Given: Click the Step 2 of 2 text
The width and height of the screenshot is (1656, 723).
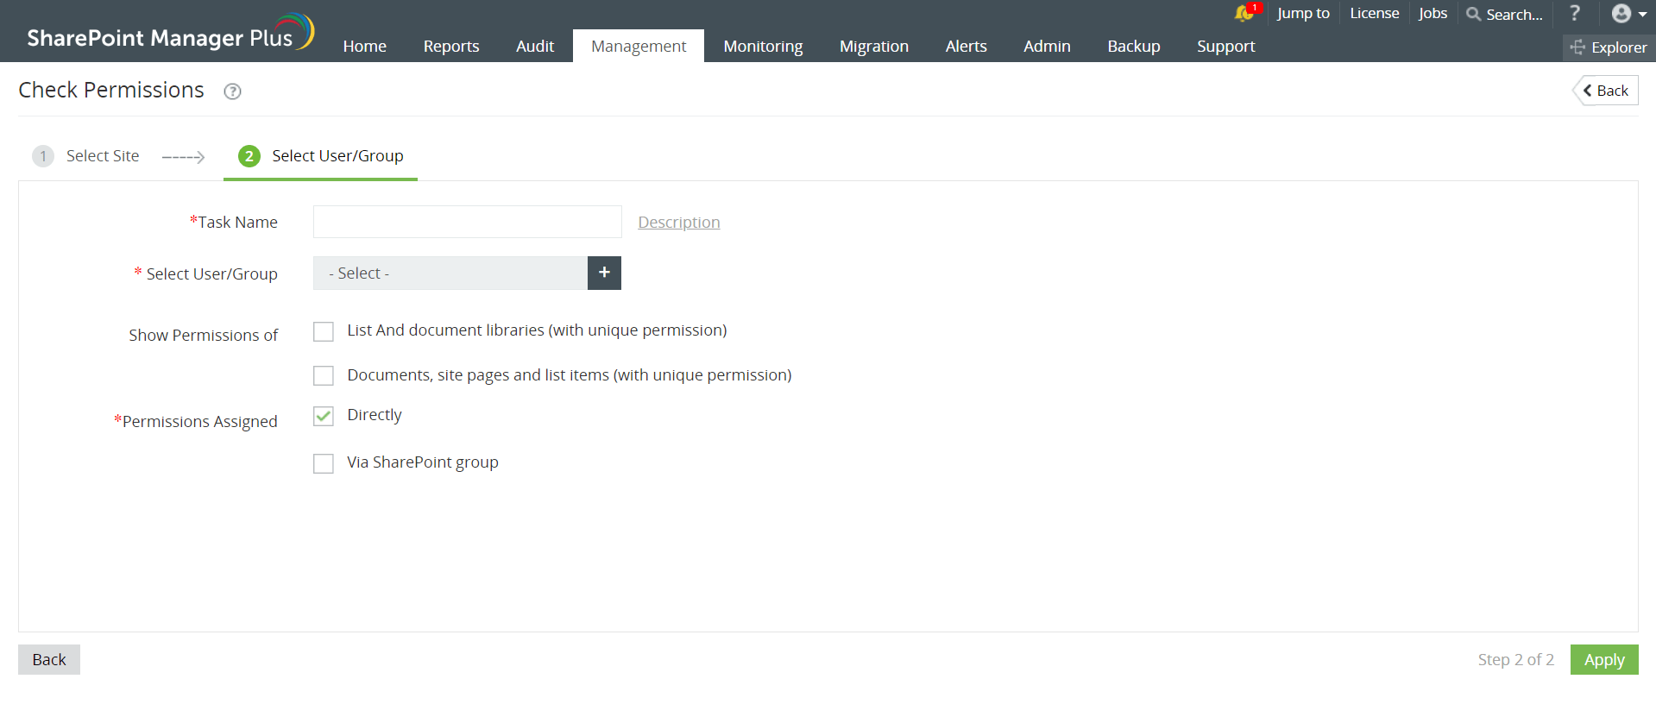Looking at the screenshot, I should click(x=1515, y=660).
